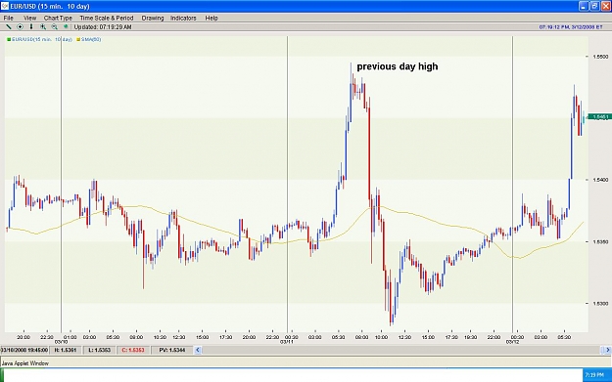Click the "Updated: 07:19:29 AM" status text
This screenshot has height=382, width=612.
[x=103, y=27]
